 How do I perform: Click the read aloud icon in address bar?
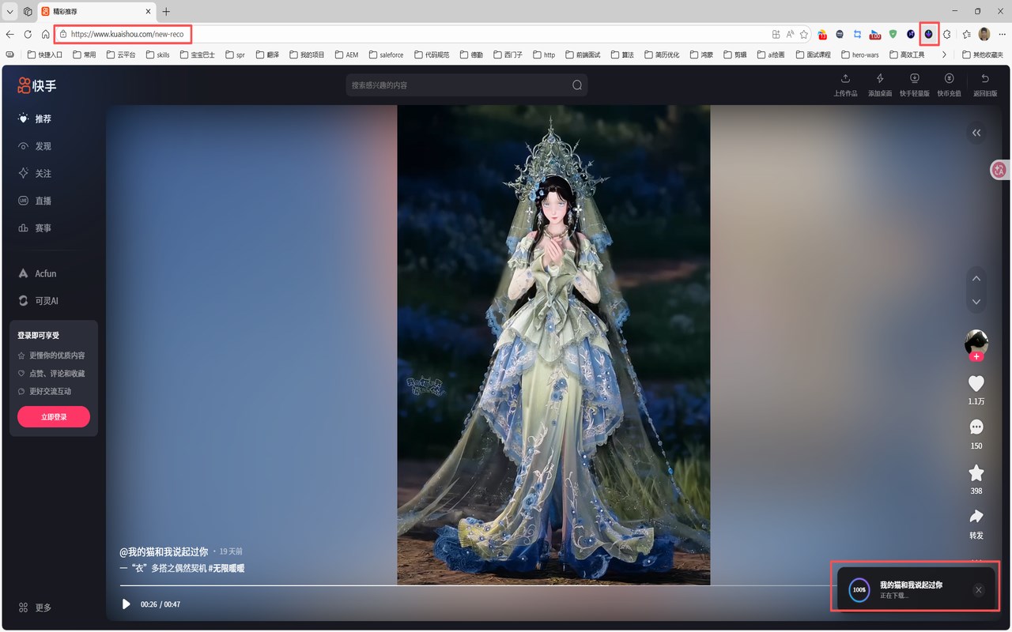click(x=790, y=34)
